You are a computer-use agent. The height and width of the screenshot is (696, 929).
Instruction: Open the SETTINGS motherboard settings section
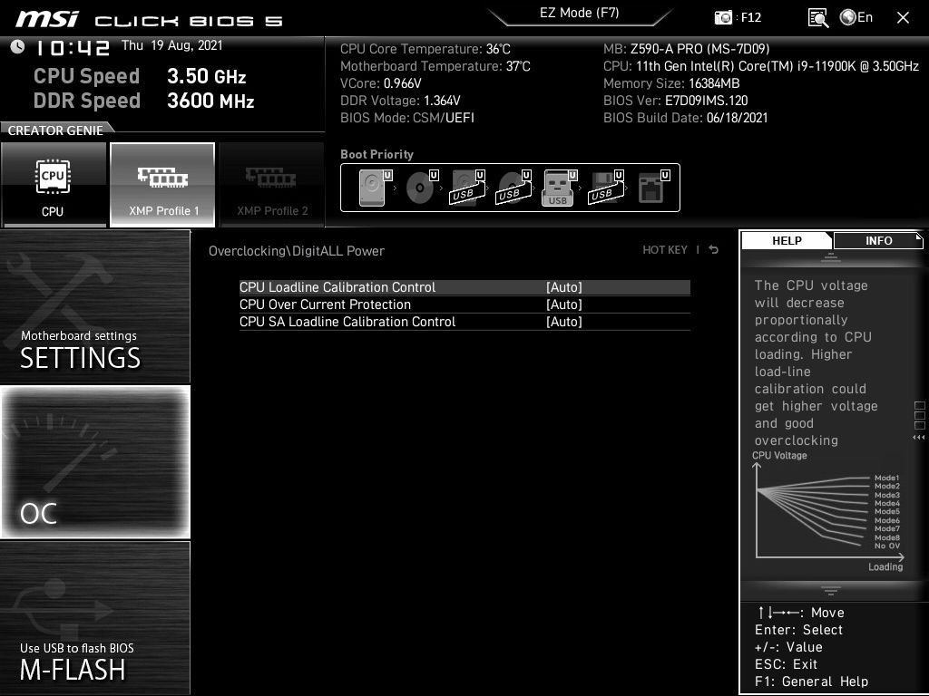(94, 306)
